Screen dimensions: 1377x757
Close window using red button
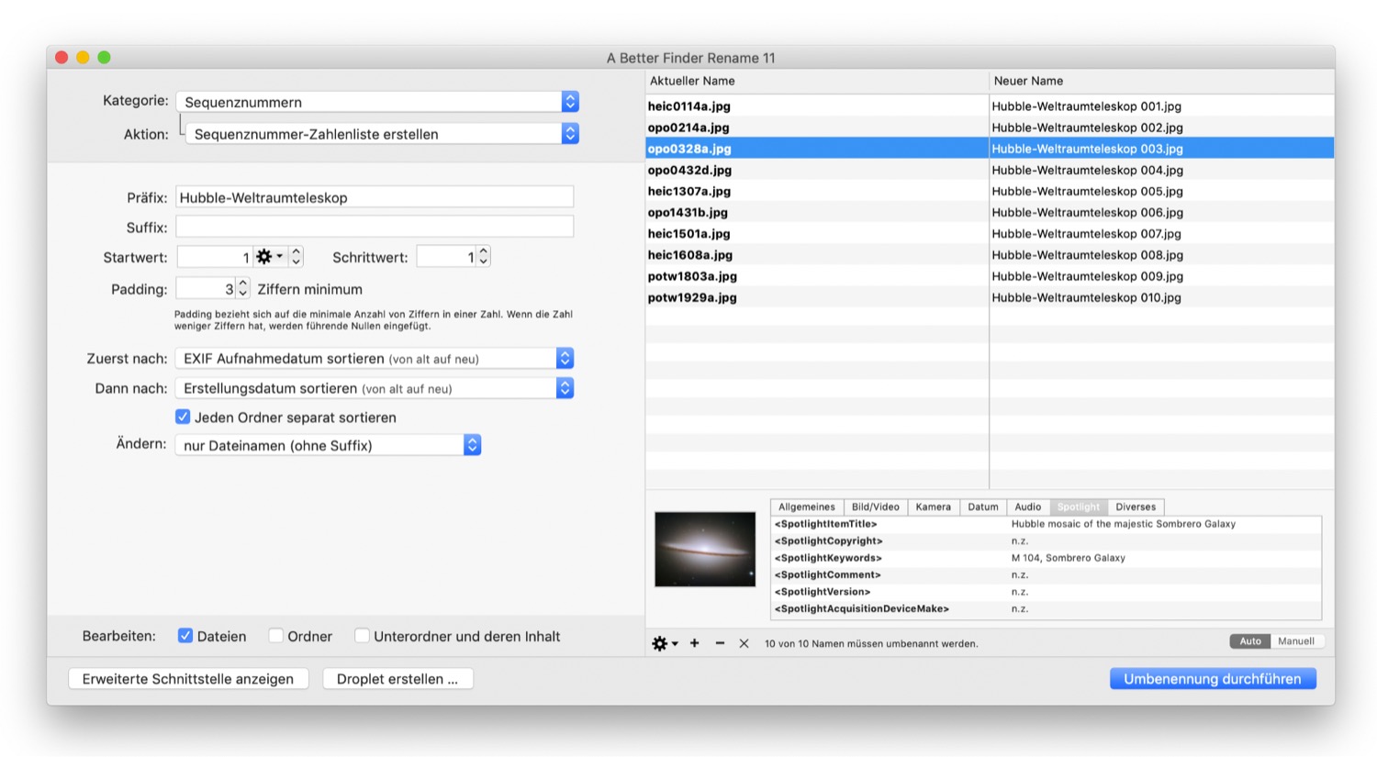62,57
